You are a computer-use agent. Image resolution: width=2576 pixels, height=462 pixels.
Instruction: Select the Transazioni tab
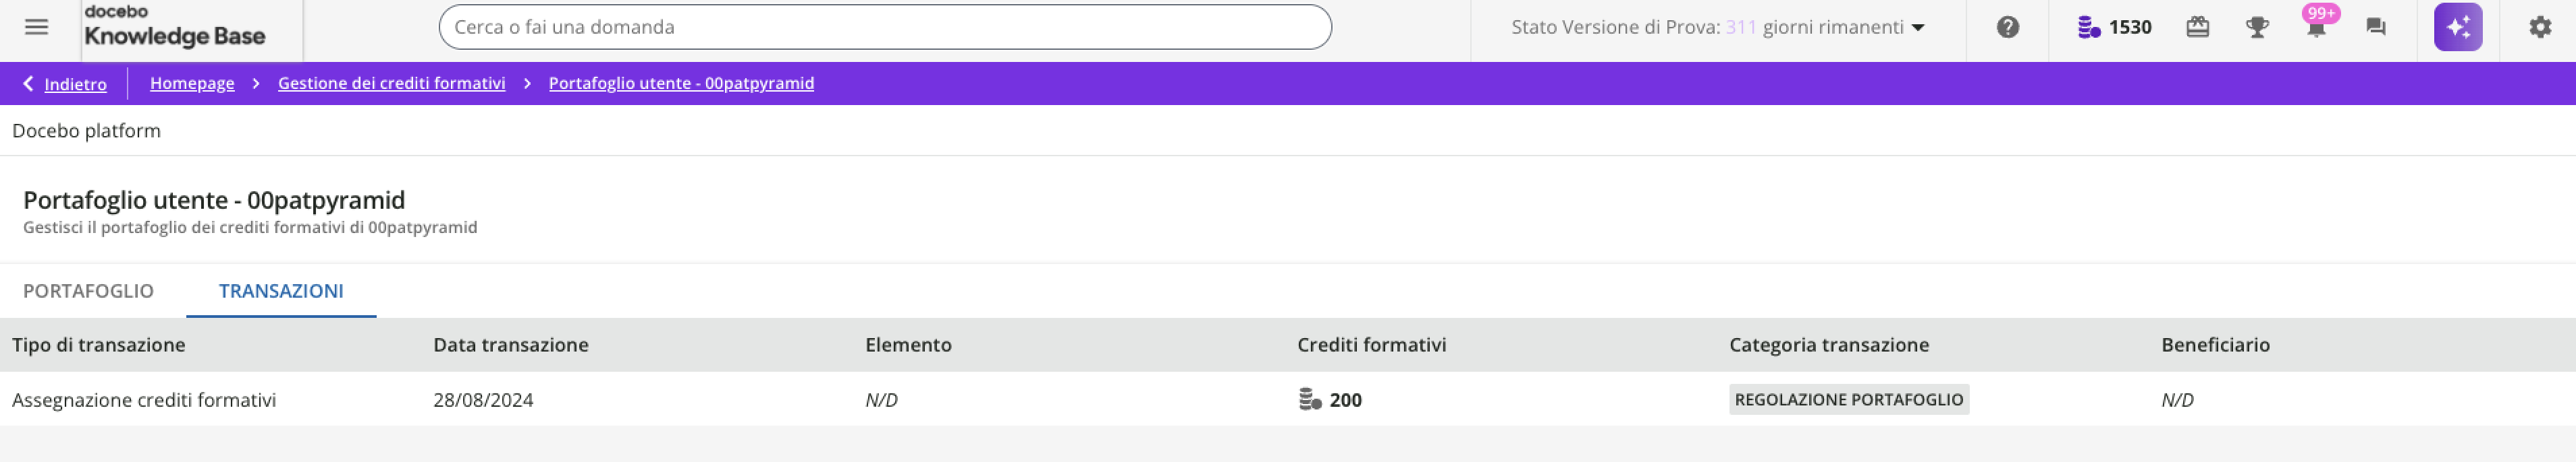click(281, 290)
